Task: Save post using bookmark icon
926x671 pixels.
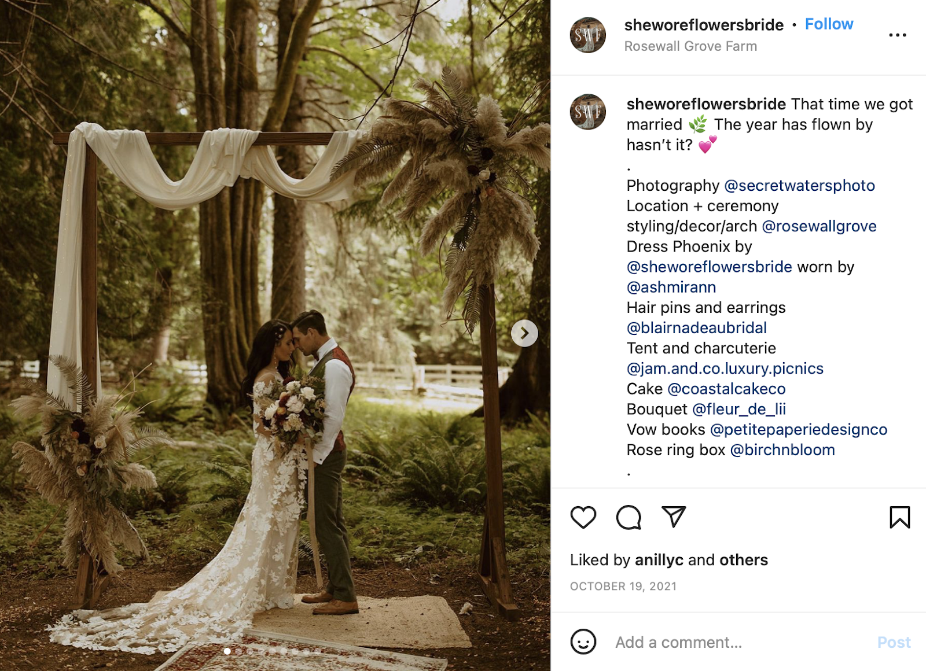Action: [900, 517]
